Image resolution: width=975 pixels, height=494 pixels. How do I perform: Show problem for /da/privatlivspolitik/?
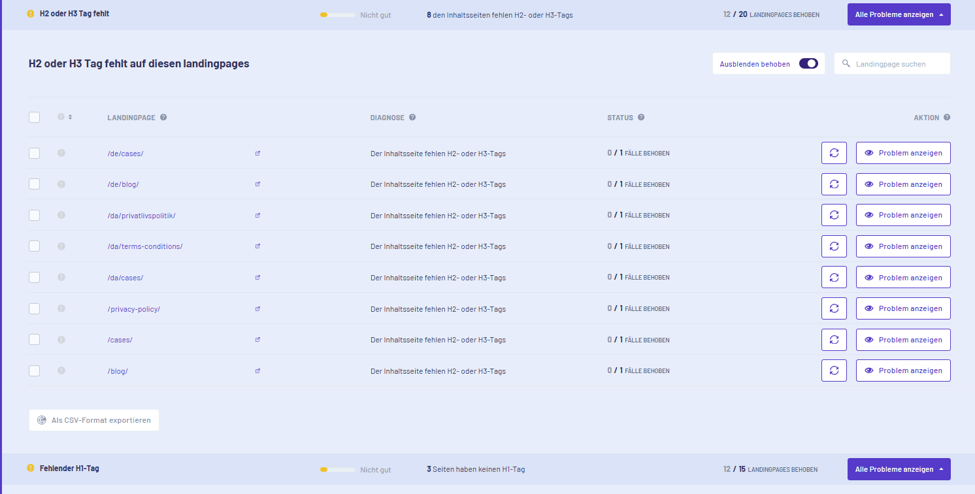click(903, 215)
